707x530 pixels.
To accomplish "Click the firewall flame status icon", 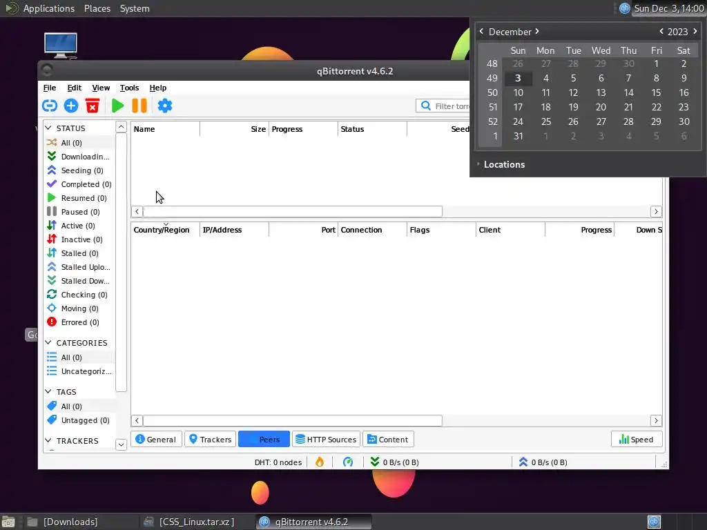I will click(x=320, y=462).
